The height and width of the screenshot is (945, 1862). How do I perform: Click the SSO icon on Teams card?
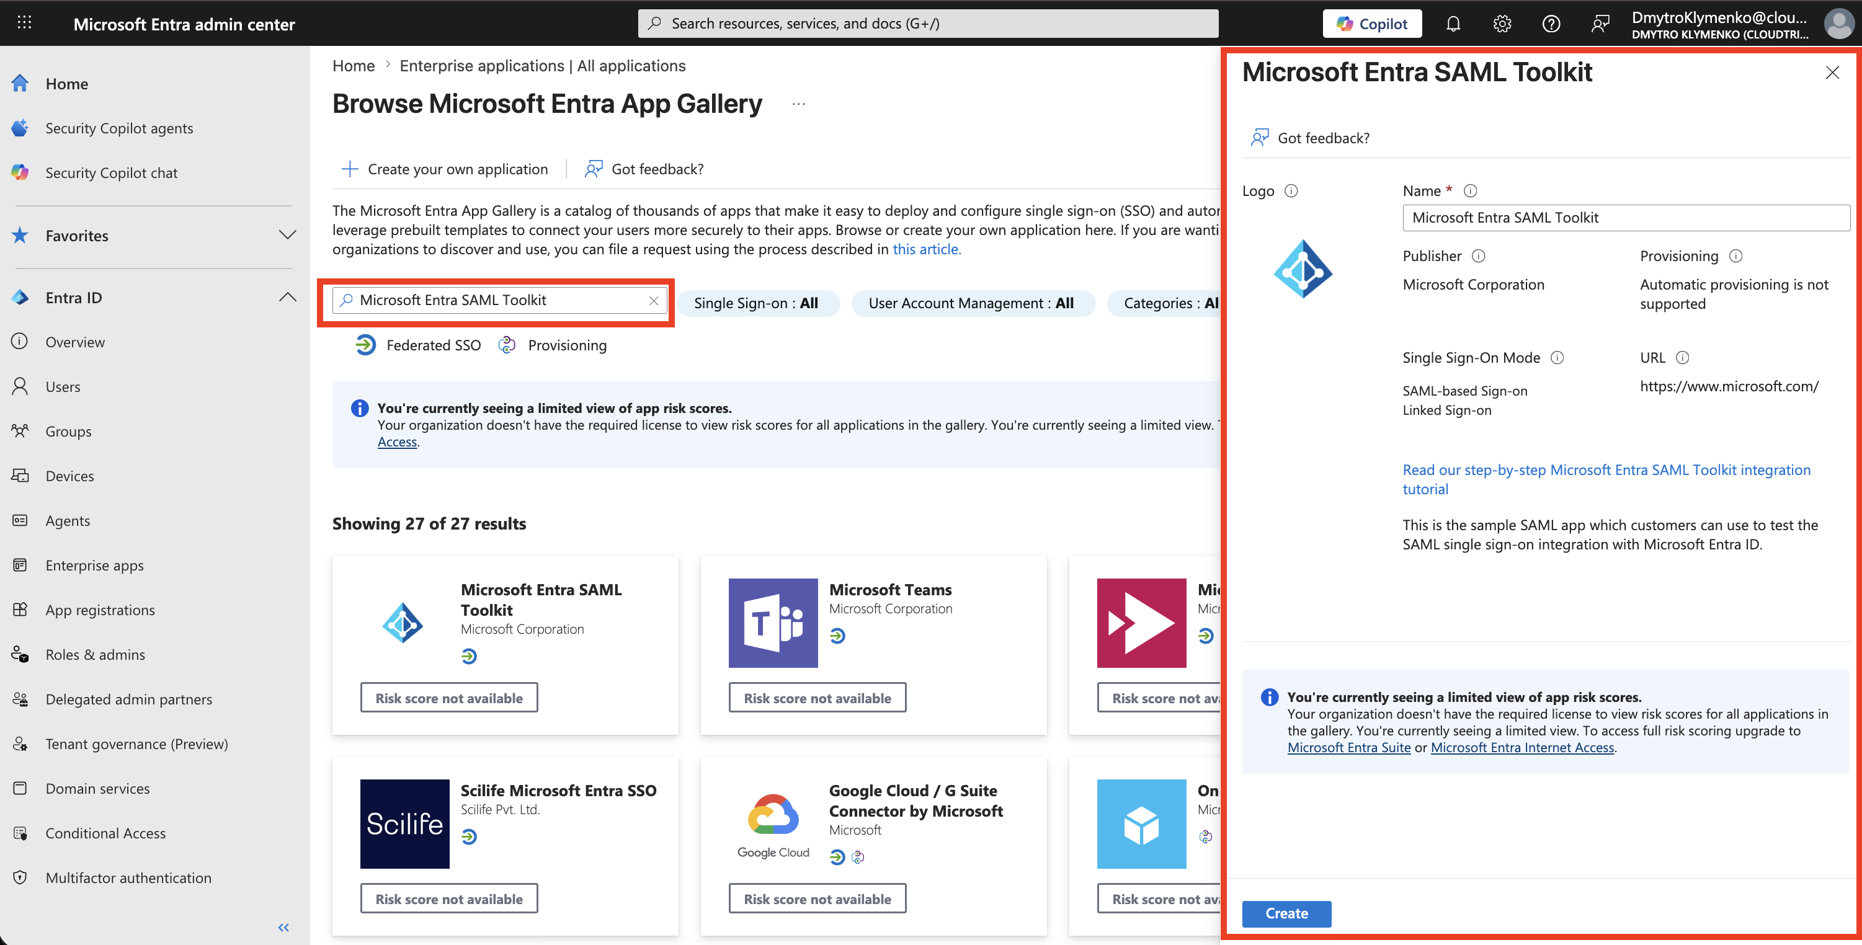[838, 636]
